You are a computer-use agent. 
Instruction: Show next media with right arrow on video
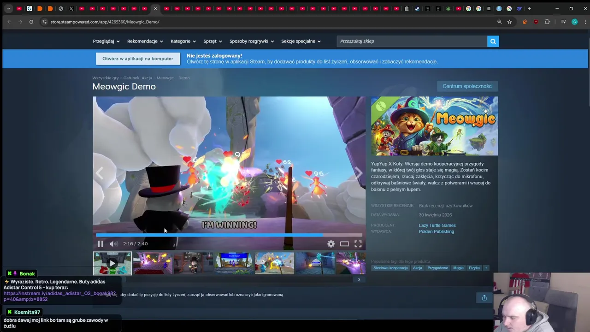tap(358, 173)
